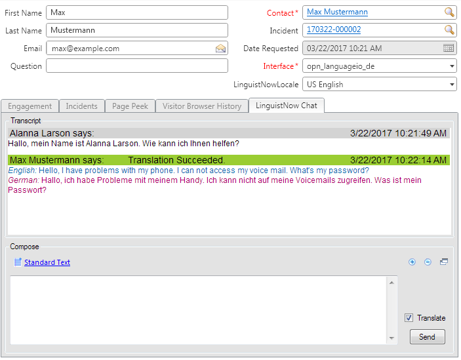Click the minus icon in Compose panel
Screen dimensions: 461x360
pyautogui.click(x=428, y=262)
